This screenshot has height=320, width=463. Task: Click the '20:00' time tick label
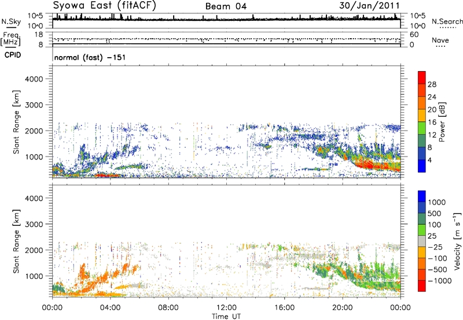(x=342, y=308)
